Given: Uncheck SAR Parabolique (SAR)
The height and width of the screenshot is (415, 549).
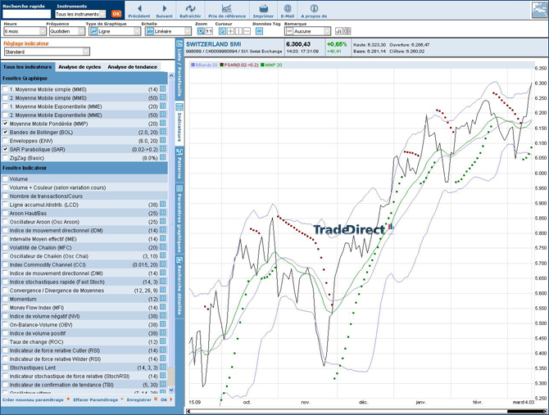Looking at the screenshot, I should tap(5, 149).
